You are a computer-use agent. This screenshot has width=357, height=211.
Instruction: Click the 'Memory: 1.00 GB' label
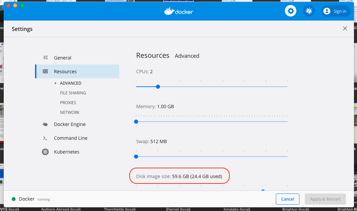155,107
